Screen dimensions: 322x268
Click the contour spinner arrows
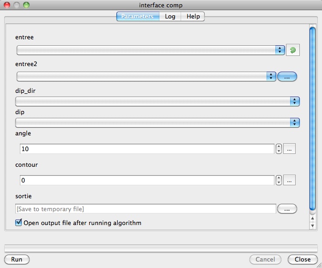279,180
